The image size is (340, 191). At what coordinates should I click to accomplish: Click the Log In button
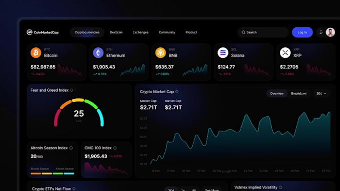(x=302, y=32)
